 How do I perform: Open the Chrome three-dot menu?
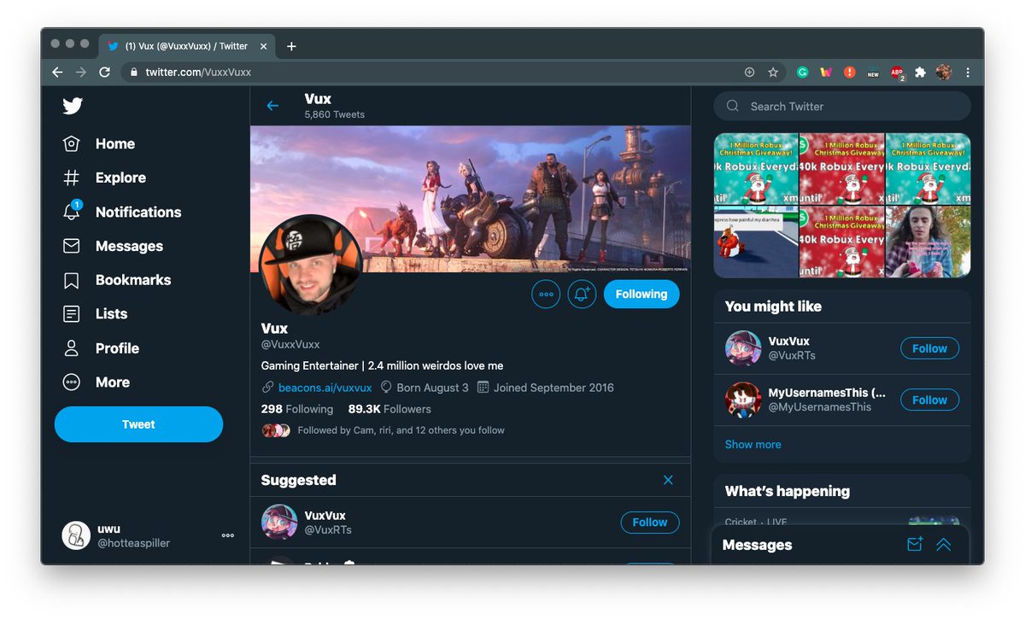968,73
